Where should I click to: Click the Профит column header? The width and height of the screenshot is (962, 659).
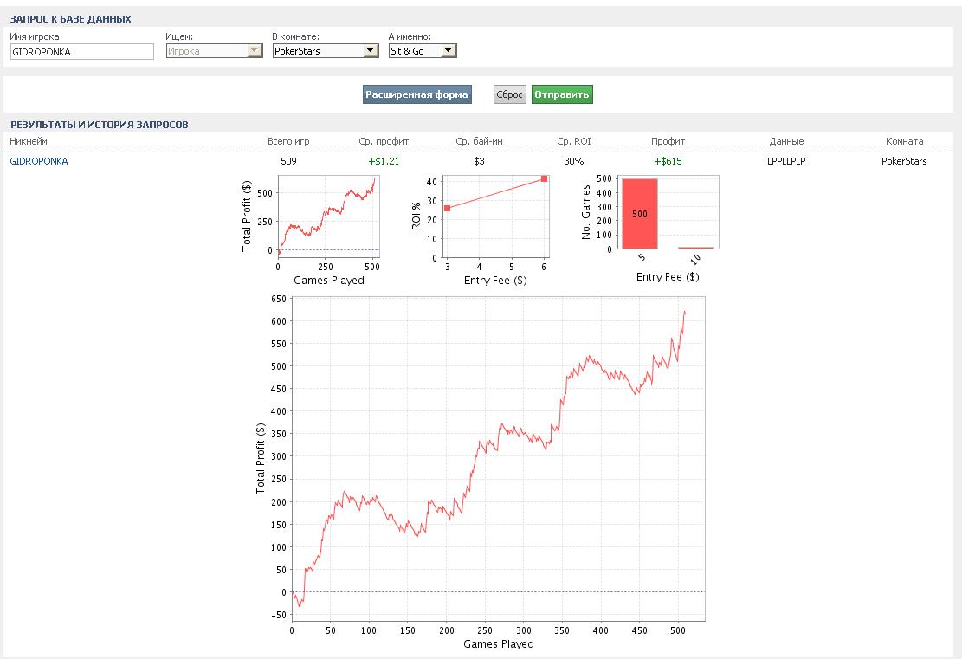(x=668, y=141)
